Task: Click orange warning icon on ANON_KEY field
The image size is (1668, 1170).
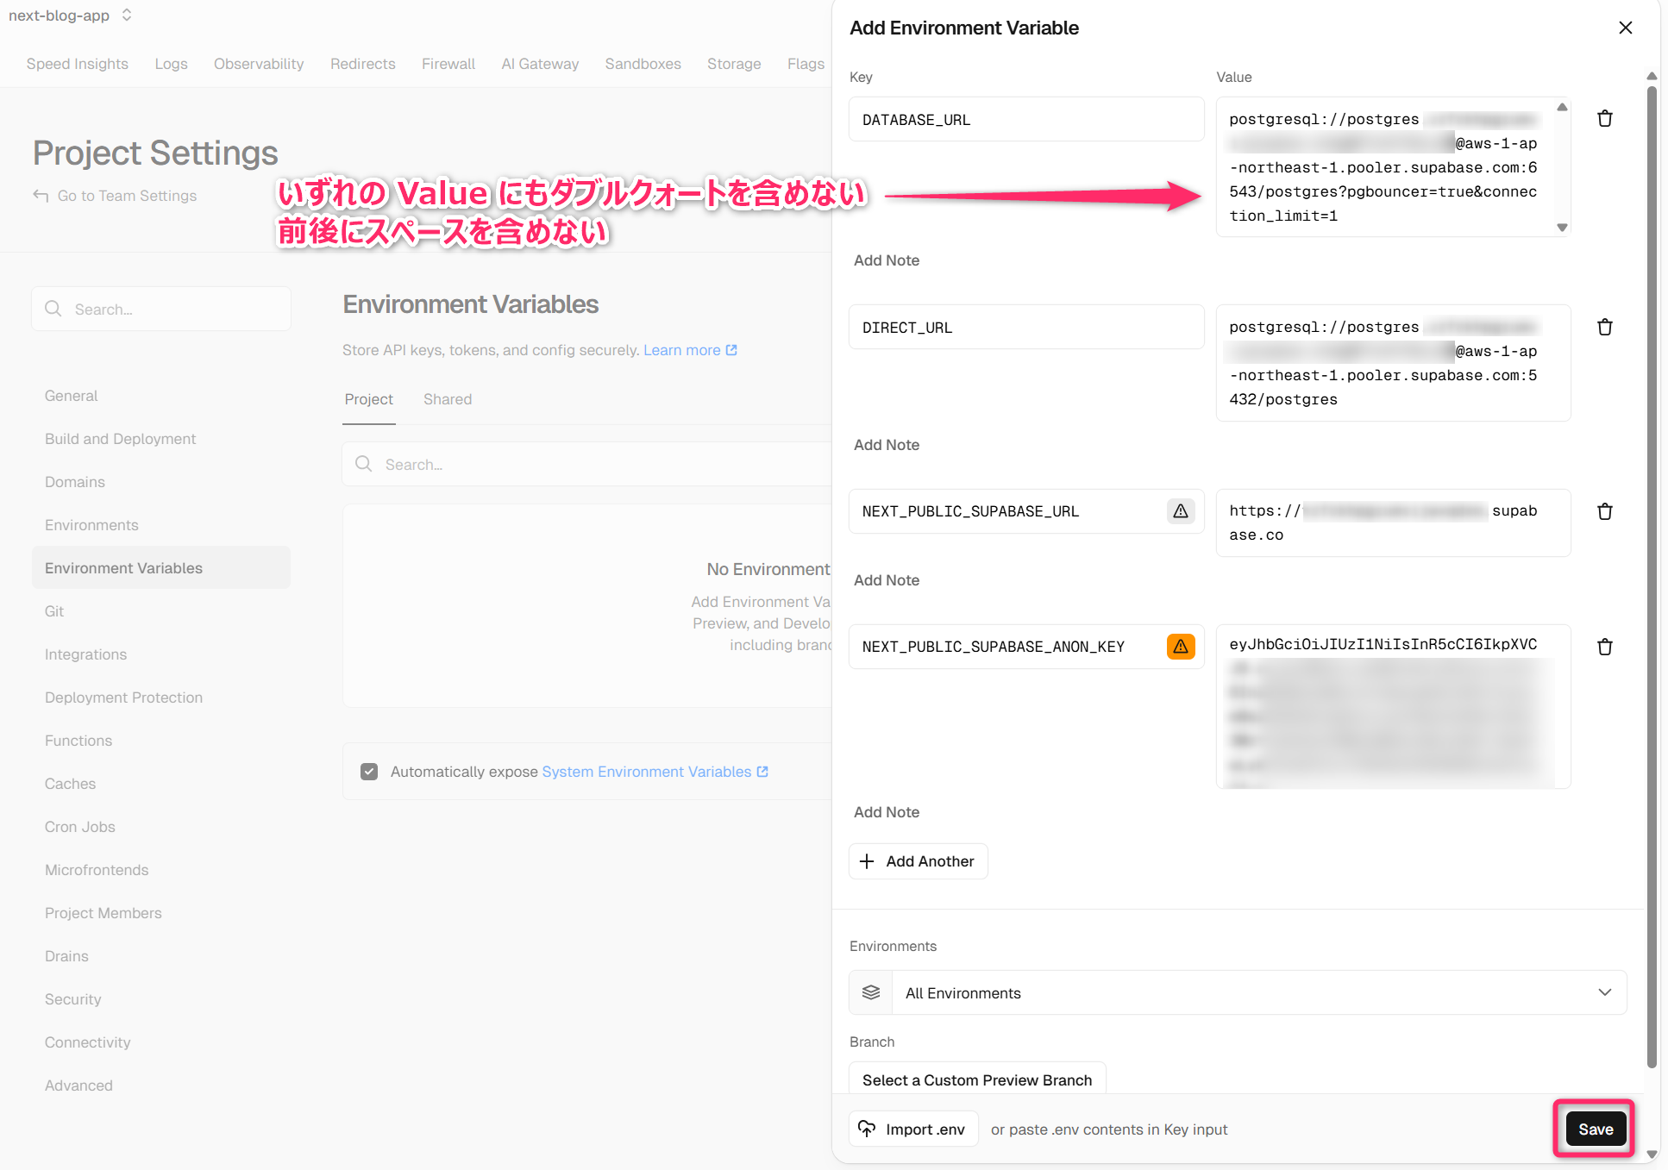Action: [1180, 647]
